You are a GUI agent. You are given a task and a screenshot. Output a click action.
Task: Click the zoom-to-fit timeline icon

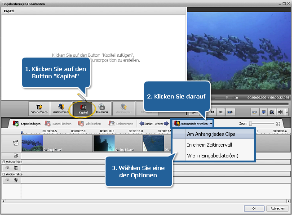tap(279, 123)
